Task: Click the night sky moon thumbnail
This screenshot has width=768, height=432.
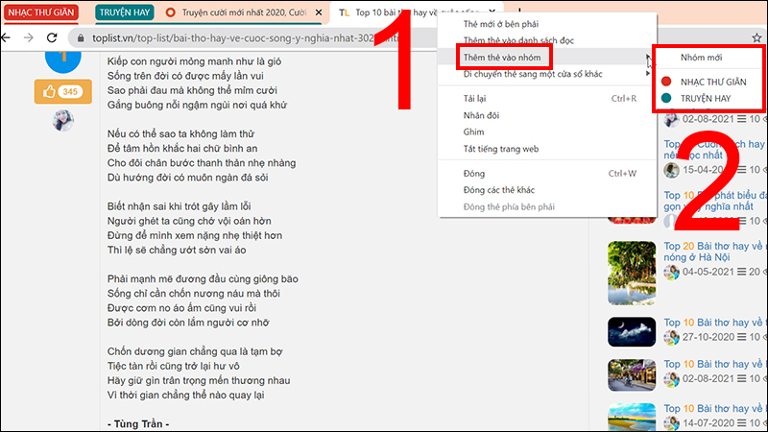Action: [632, 331]
